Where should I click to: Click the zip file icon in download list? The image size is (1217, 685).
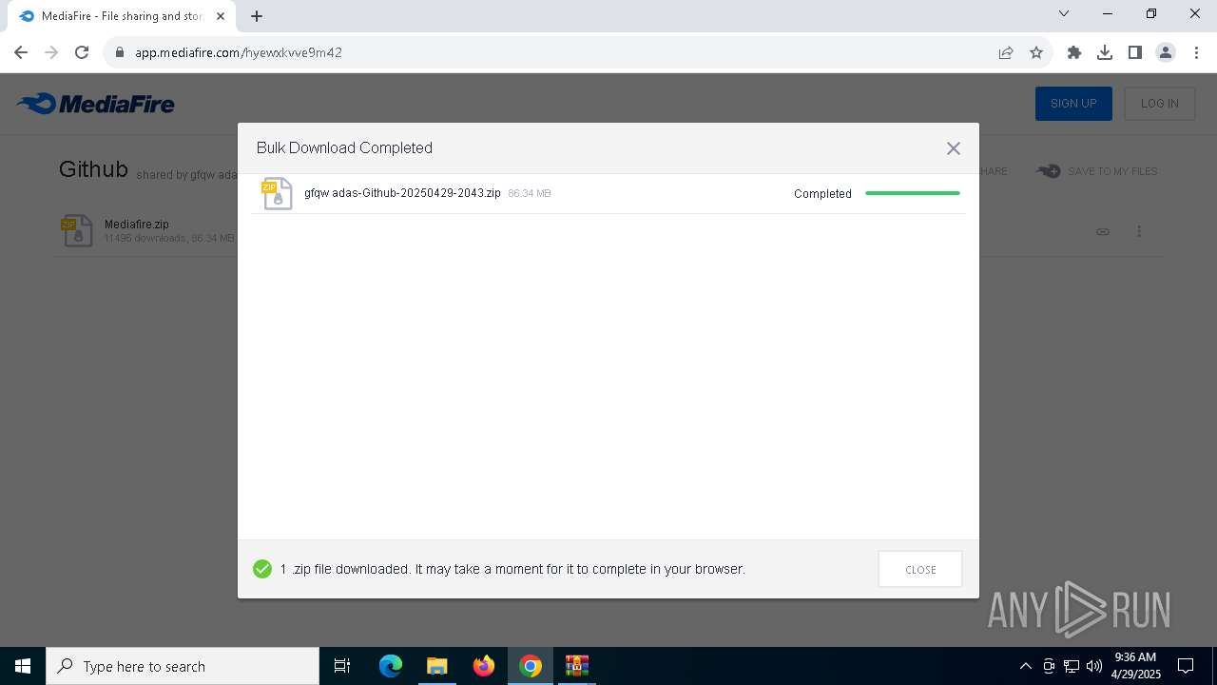click(x=277, y=193)
